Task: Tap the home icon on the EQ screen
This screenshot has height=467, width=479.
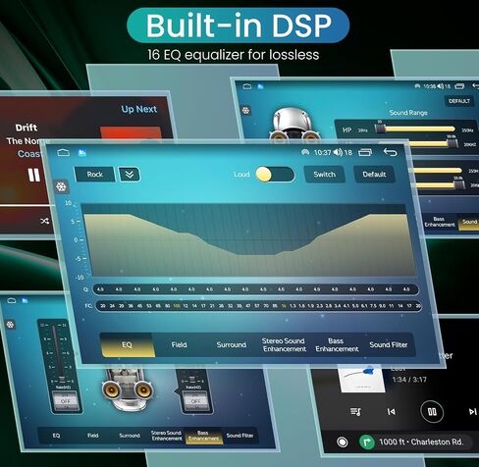Action: coord(63,153)
